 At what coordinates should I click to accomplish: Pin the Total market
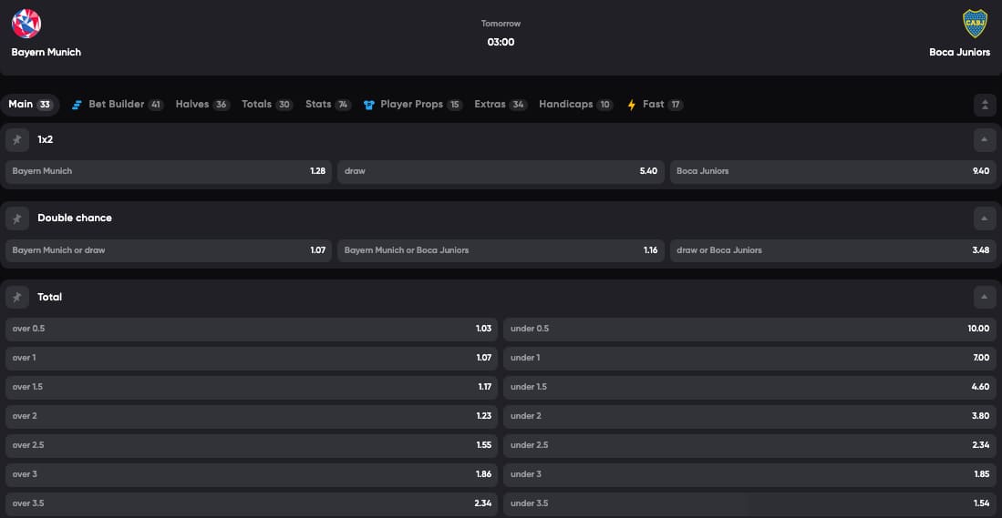[x=17, y=298]
